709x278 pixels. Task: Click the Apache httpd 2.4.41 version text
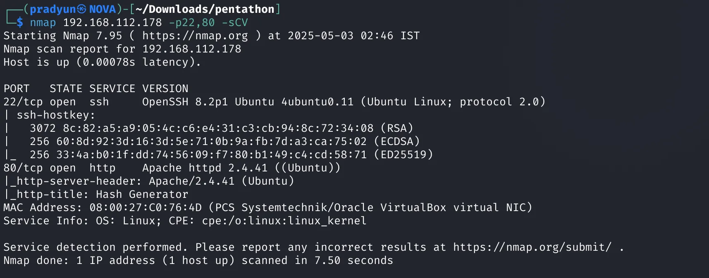(205, 168)
